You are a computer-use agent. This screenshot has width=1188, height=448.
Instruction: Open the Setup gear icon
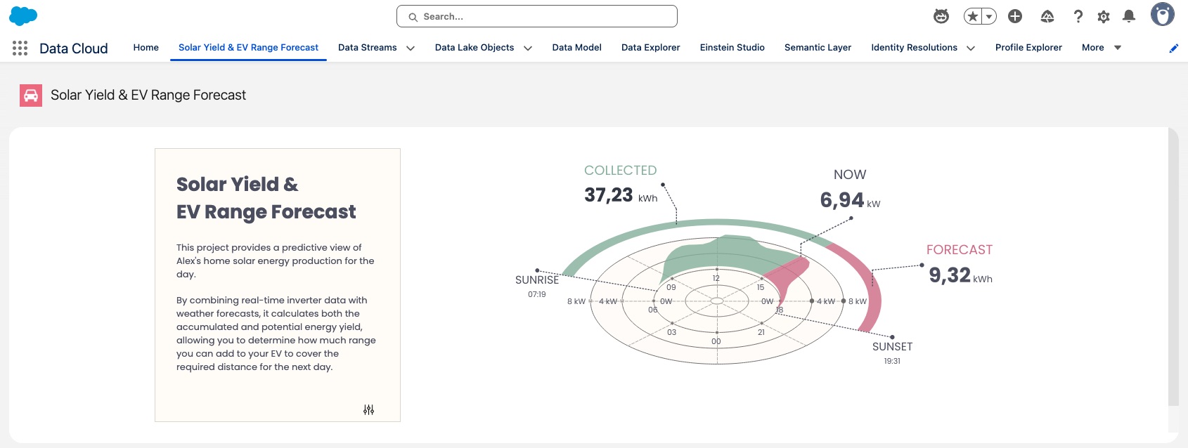coord(1104,16)
